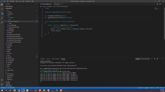Screen dimensions: 165x92
Task: Open HomeController.php in the explorer
Action: 14,27
